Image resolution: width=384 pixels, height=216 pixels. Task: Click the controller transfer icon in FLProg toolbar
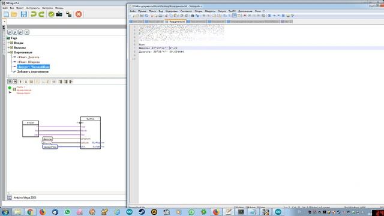click(69, 14)
